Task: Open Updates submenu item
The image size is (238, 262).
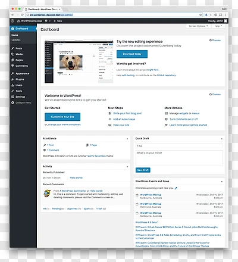Action: pos(16,40)
